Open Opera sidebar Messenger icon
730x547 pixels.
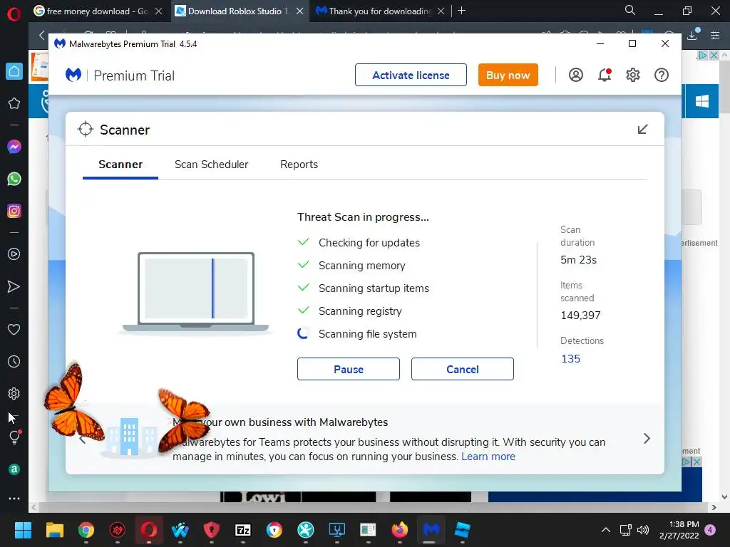[x=14, y=147]
